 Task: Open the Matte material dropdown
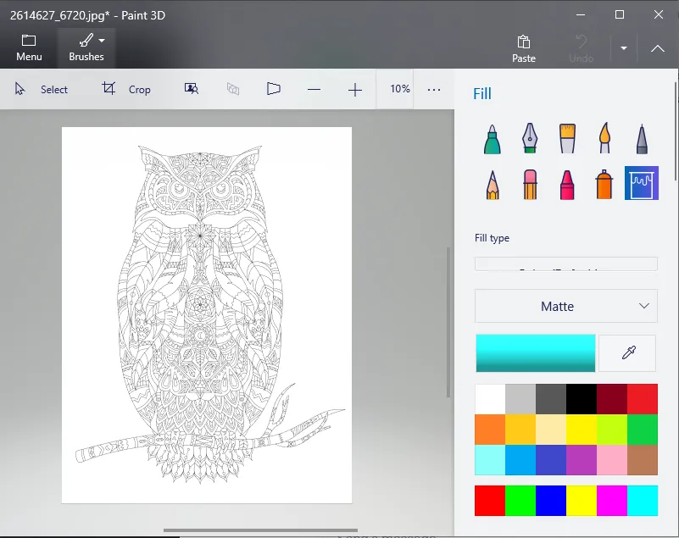[565, 306]
